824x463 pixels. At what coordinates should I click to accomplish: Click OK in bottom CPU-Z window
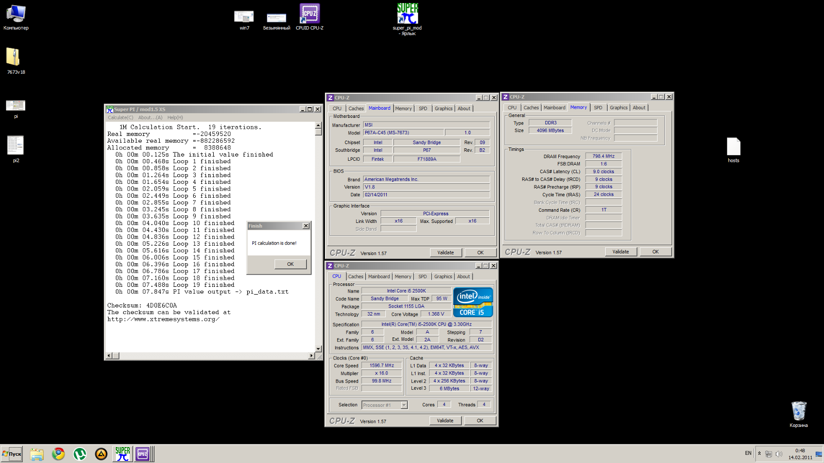point(479,420)
